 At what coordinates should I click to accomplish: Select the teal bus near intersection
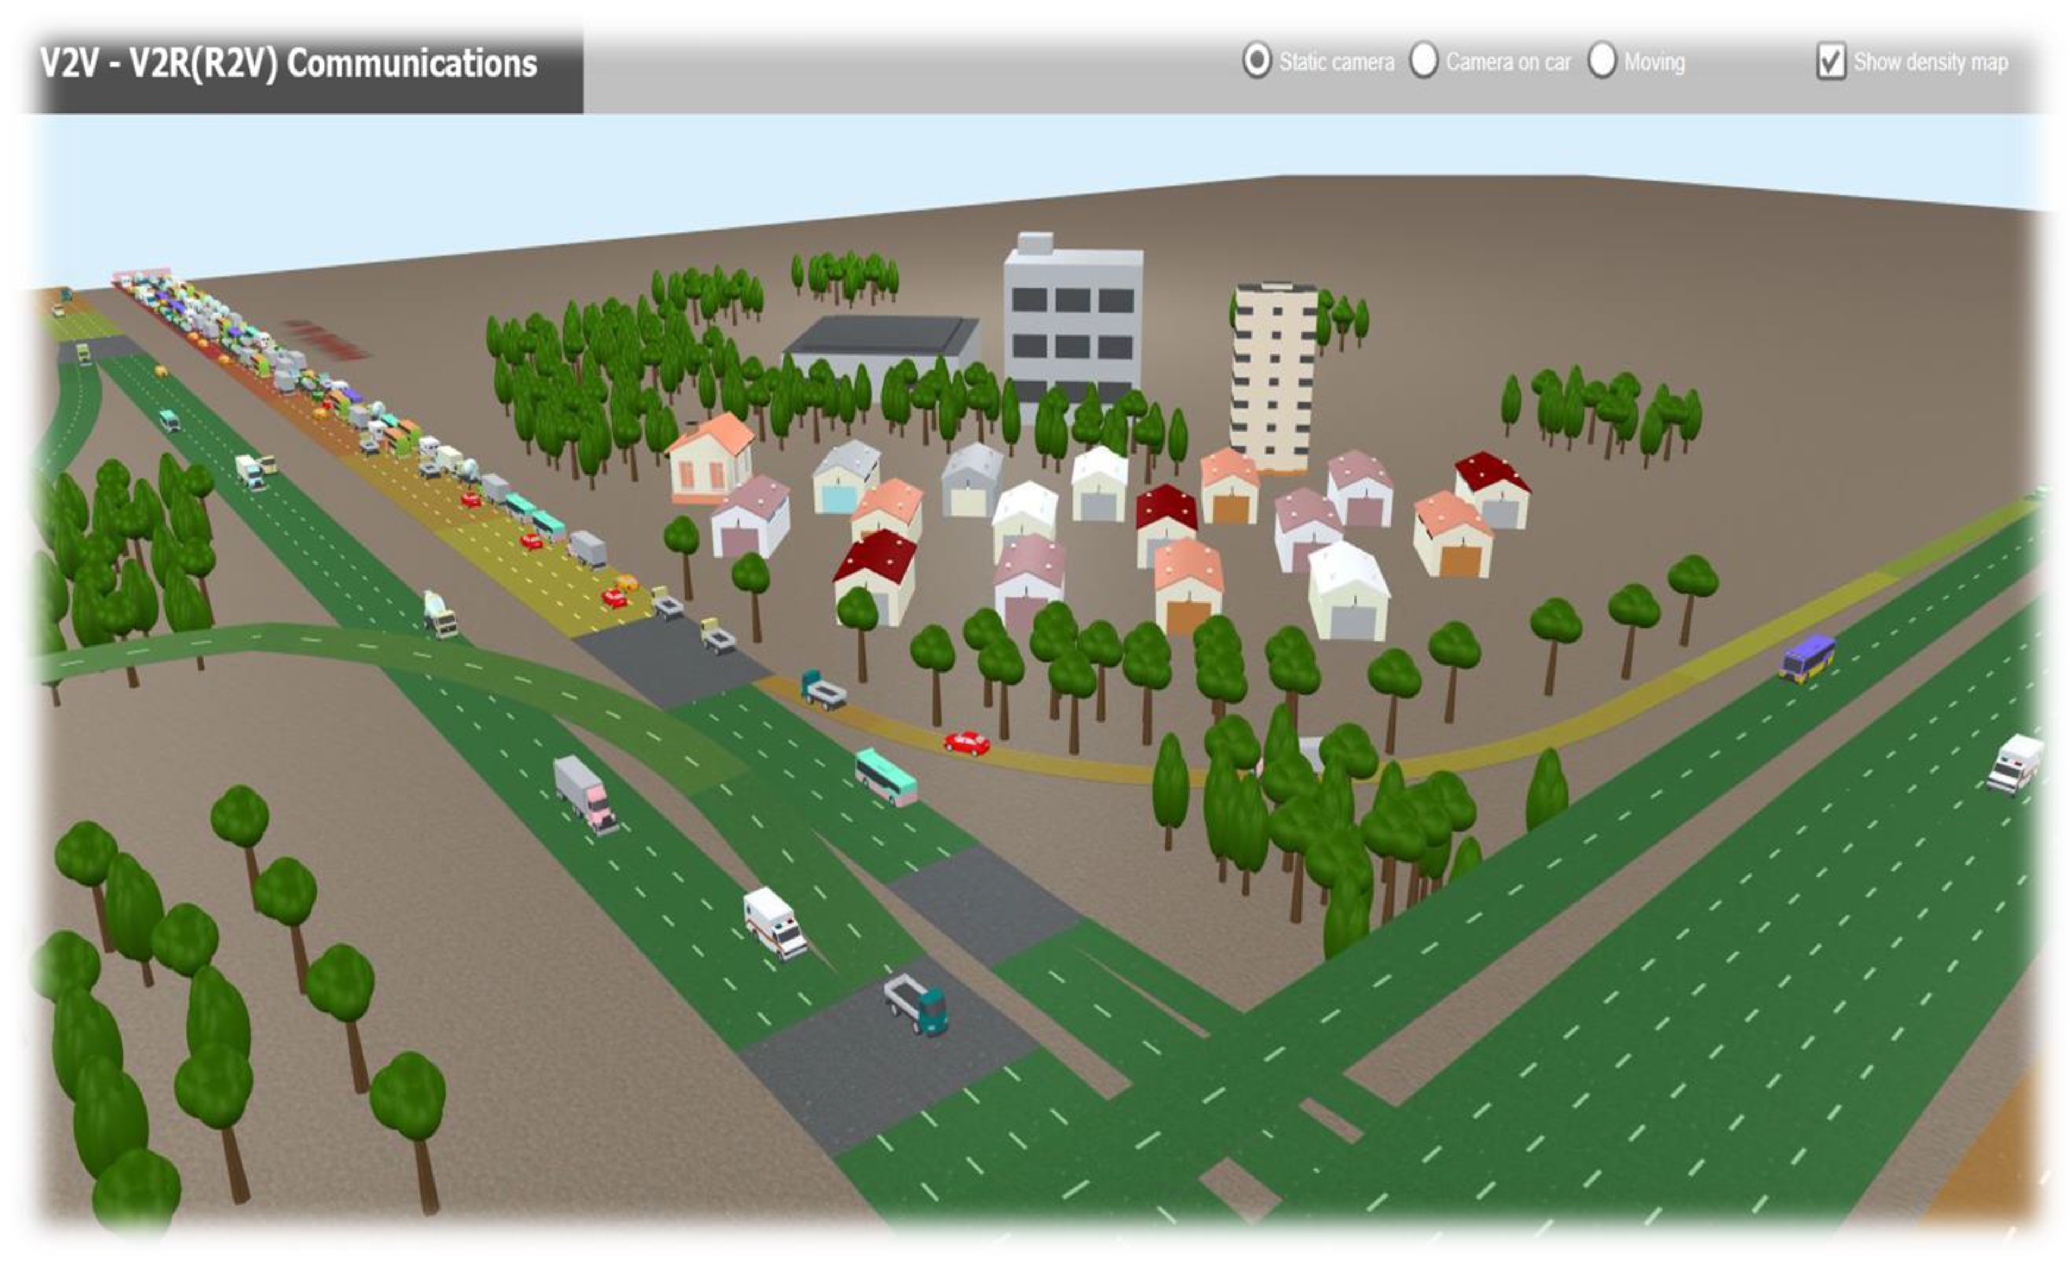(x=885, y=777)
